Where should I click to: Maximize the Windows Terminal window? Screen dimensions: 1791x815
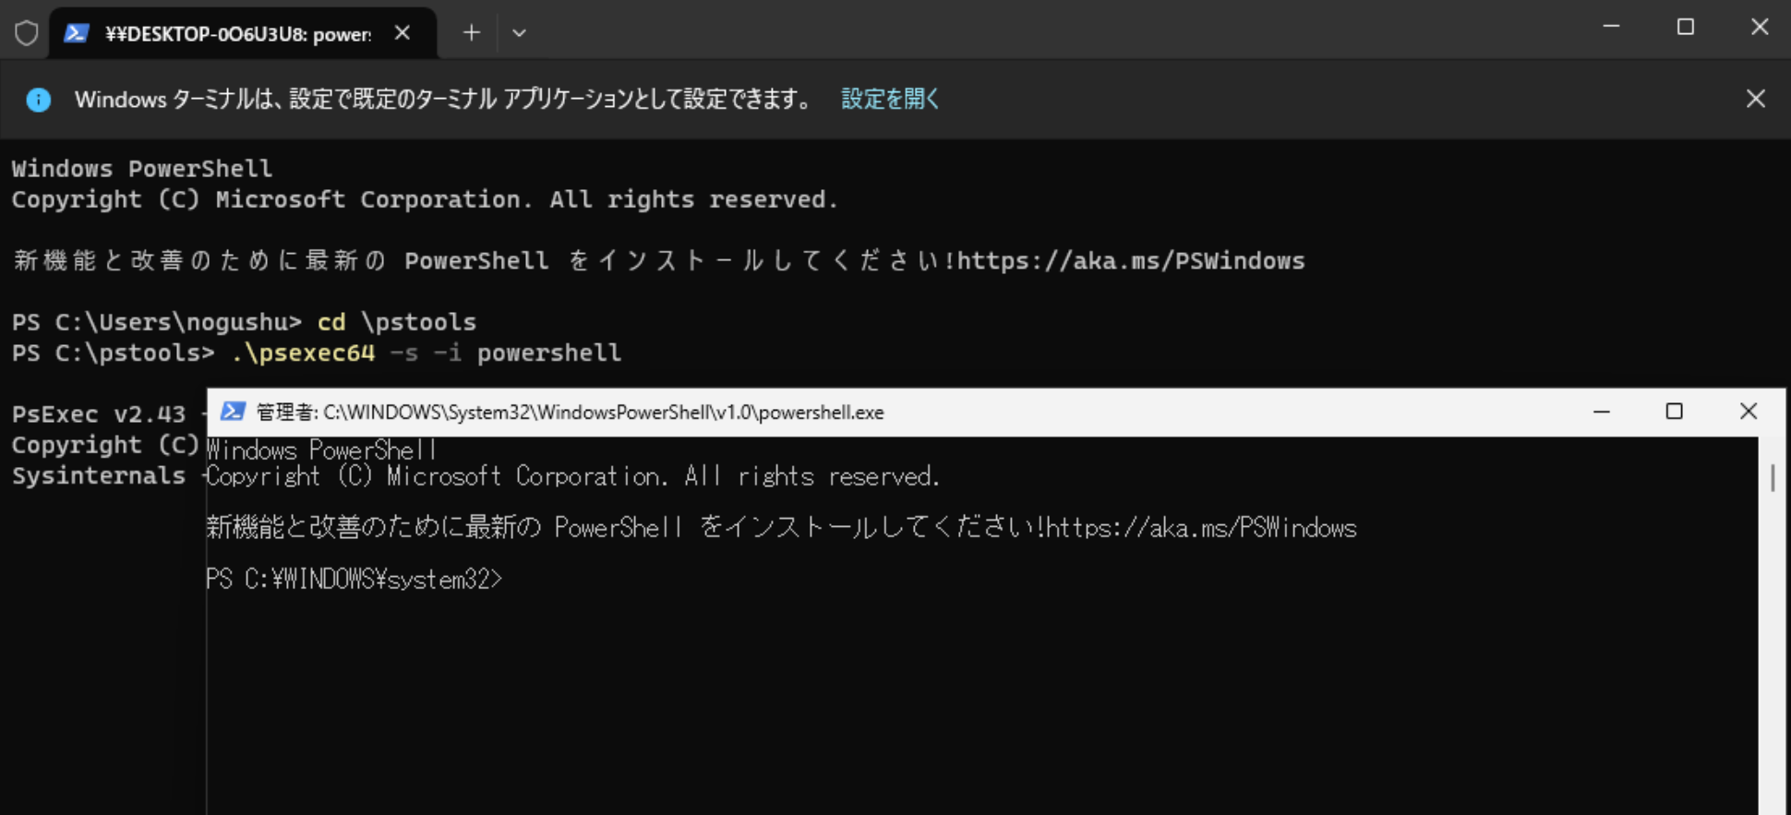(1686, 27)
